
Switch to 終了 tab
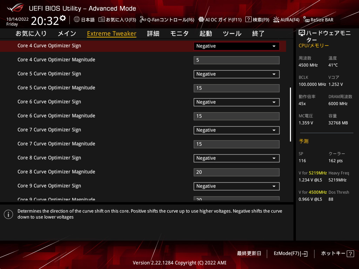(x=258, y=34)
